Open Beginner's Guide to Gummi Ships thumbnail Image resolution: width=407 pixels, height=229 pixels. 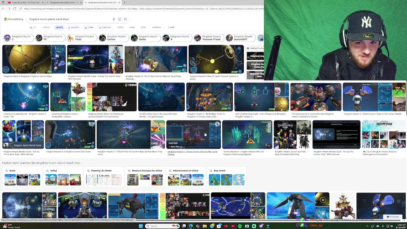coord(34,59)
